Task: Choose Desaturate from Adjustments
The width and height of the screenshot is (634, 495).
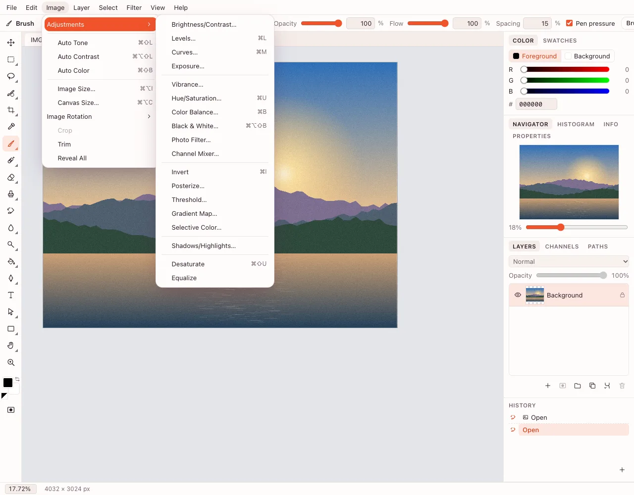Action: 214,264
